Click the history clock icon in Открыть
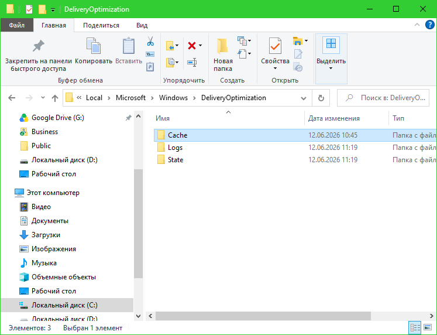Image resolution: width=437 pixels, height=335 pixels. (298, 67)
